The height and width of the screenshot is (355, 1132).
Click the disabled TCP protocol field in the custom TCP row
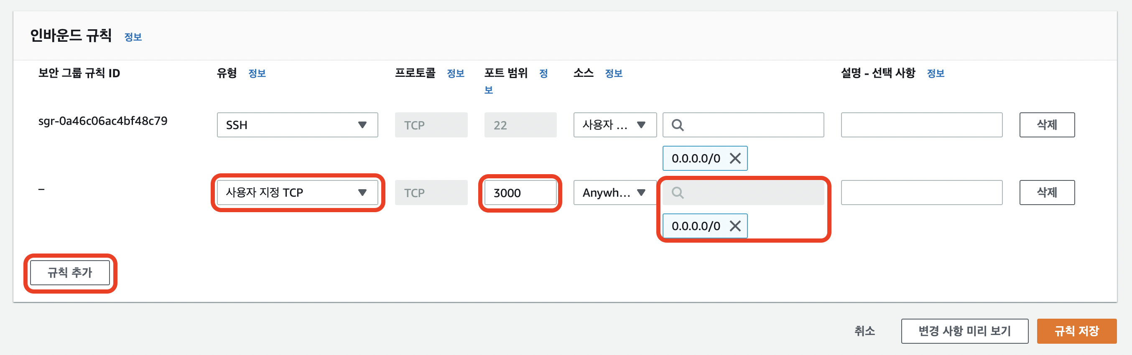431,193
